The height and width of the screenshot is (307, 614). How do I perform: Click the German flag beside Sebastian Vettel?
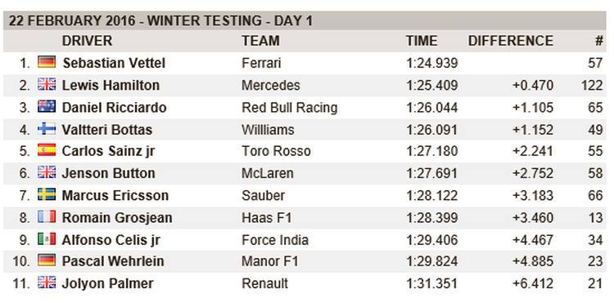47,62
